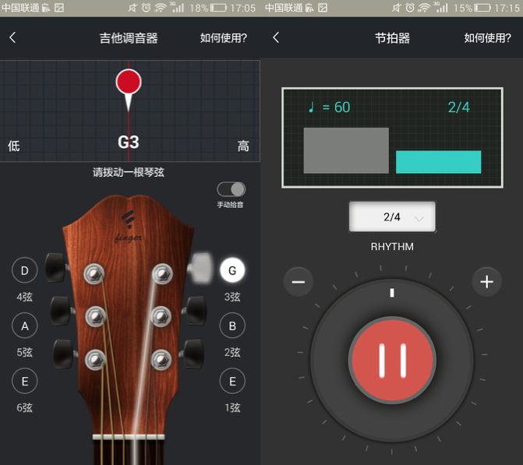Click the black tuning peg beside B
Viewport: 523px width, 465px height.
pos(196,311)
